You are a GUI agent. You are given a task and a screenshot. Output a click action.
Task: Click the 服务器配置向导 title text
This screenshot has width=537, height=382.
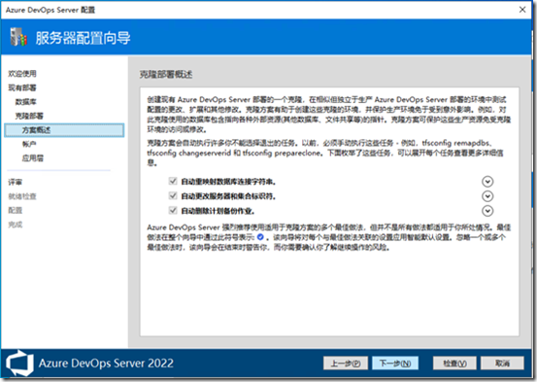pos(83,38)
